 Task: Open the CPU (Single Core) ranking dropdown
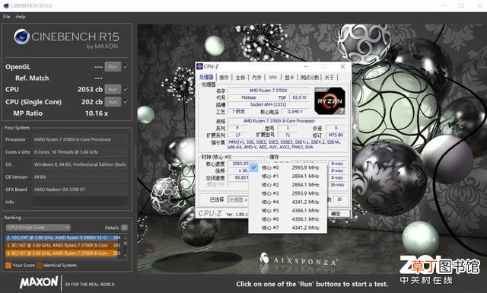38,228
